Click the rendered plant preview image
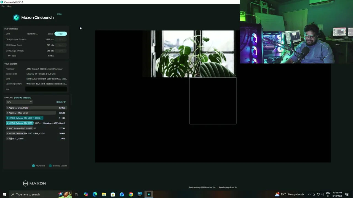 click(189, 54)
